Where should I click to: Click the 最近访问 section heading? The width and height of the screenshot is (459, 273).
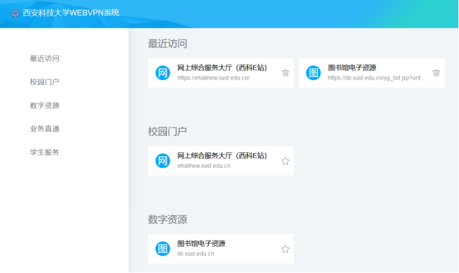[168, 44]
